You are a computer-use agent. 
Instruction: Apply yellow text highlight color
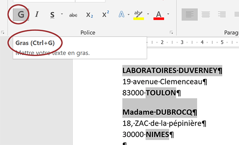click(x=139, y=15)
